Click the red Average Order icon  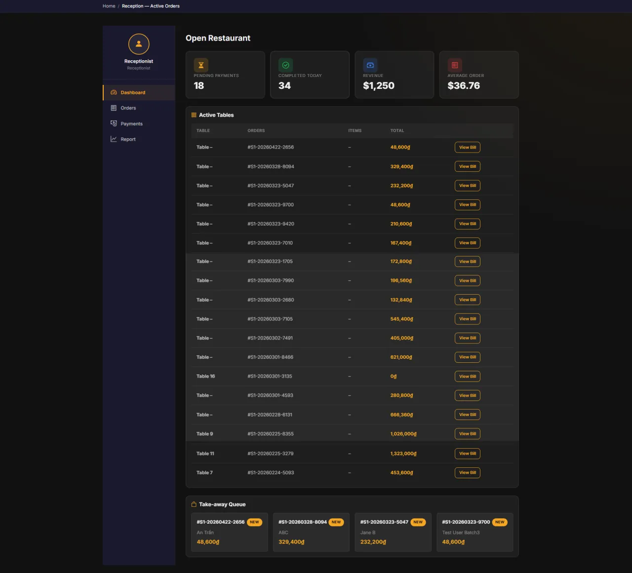pyautogui.click(x=455, y=65)
